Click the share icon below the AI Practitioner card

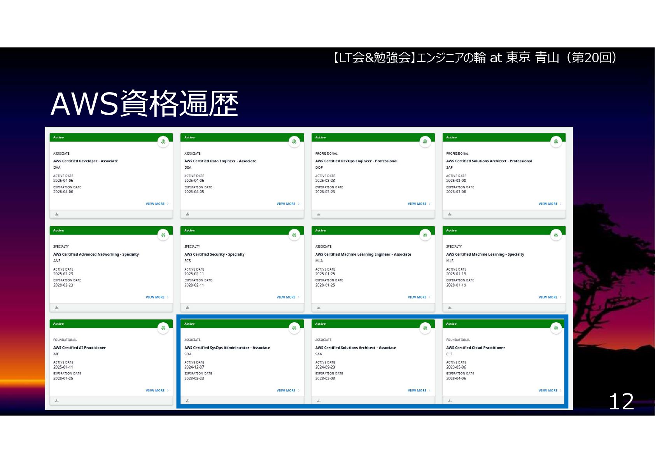tap(57, 401)
